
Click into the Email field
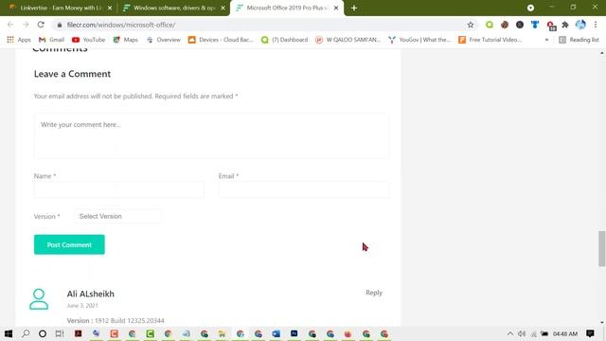[304, 189]
